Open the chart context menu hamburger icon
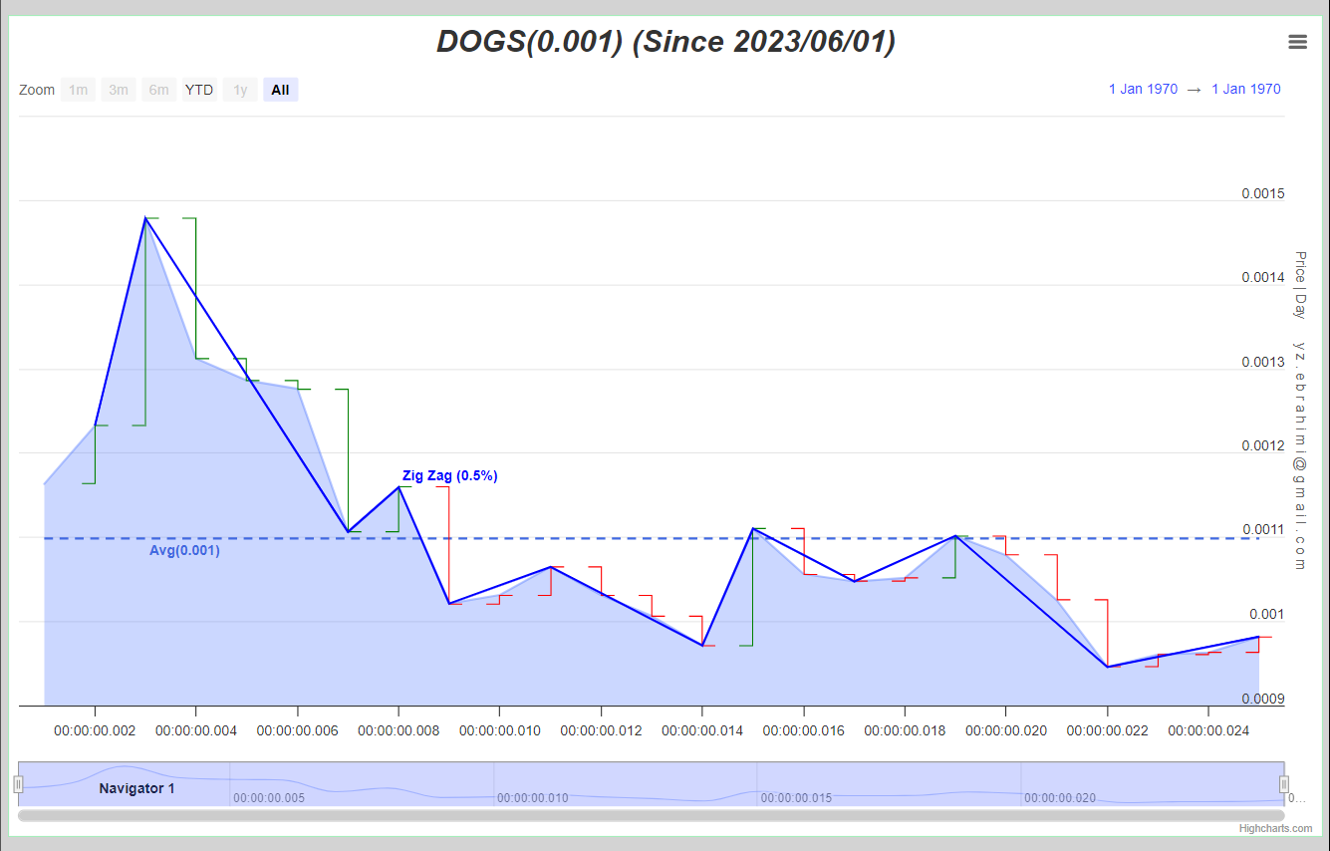Viewport: 1330px width, 851px height. pyautogui.click(x=1297, y=42)
